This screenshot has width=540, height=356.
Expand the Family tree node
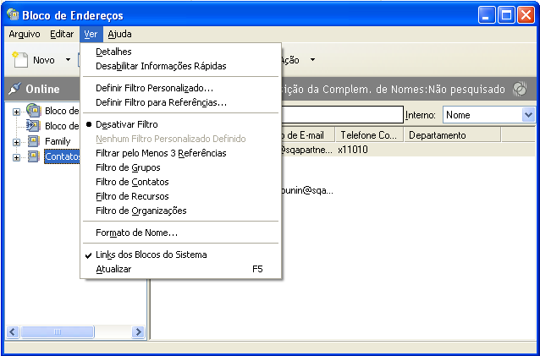[x=16, y=142]
